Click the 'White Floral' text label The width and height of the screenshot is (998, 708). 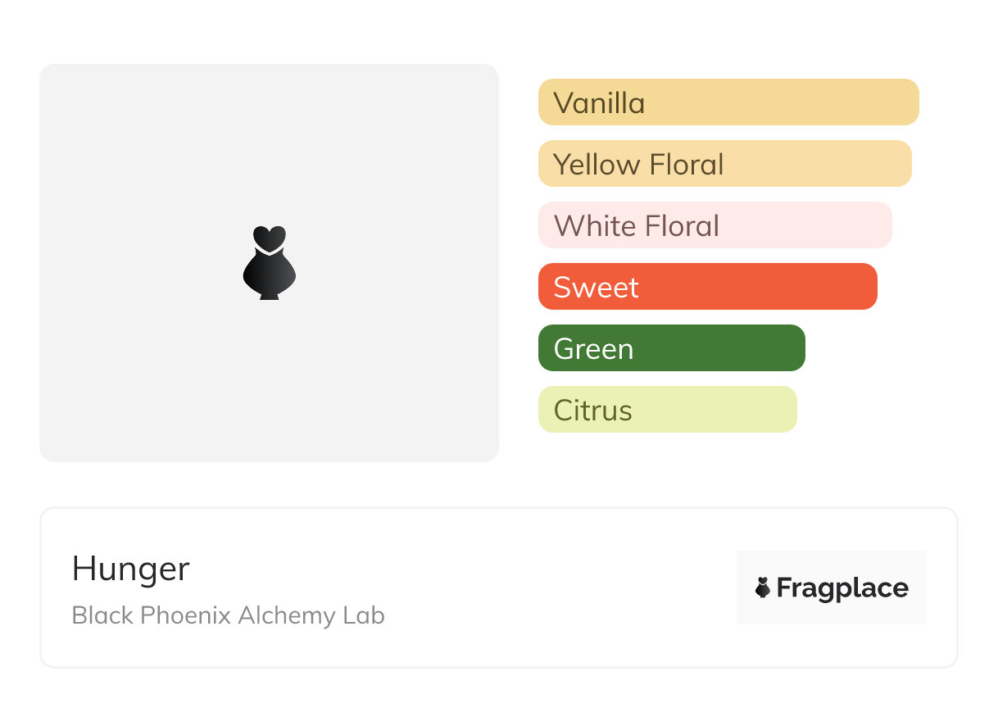[637, 226]
